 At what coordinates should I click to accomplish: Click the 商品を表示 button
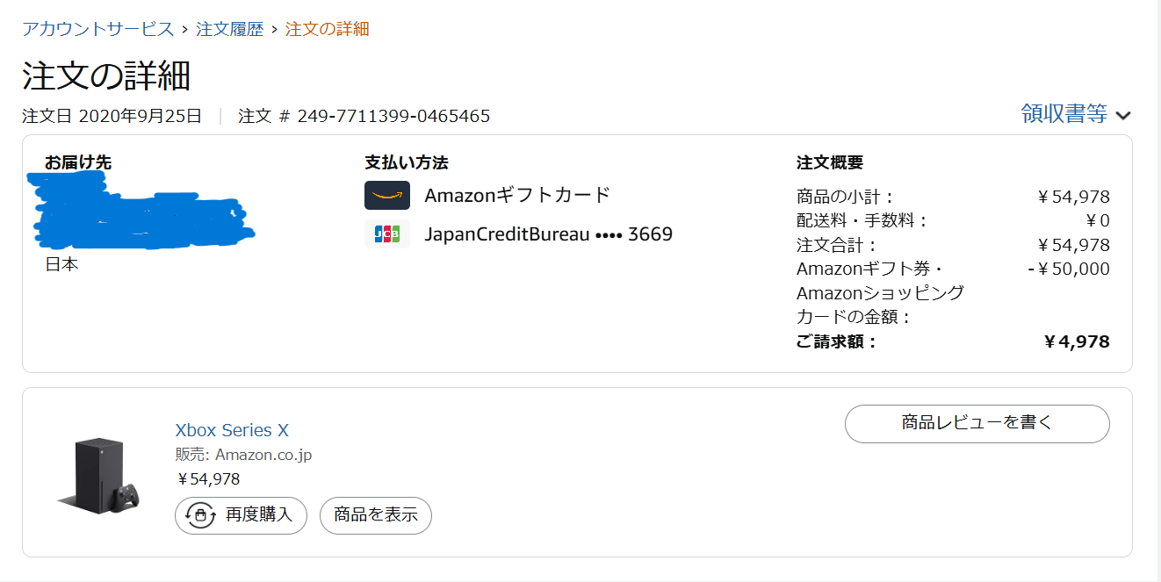point(376,515)
